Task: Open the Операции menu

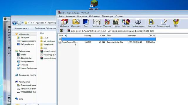Action: pos(82,16)
